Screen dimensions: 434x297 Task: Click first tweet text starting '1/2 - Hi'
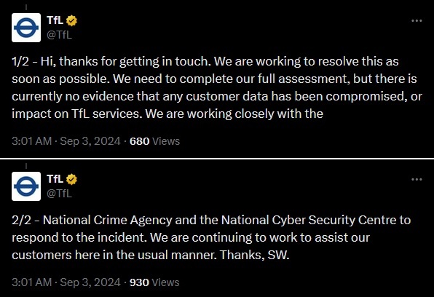coord(217,87)
